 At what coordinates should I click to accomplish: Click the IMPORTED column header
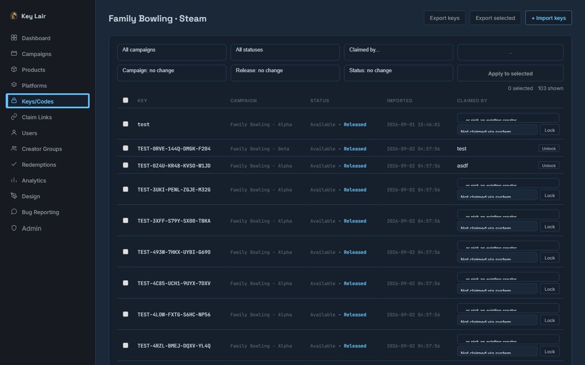point(399,101)
